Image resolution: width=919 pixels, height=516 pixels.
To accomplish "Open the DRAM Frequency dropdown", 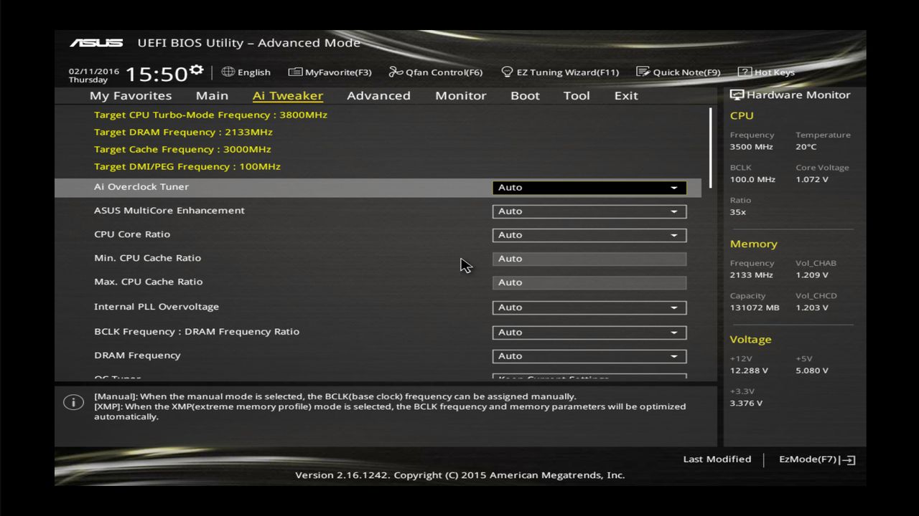I will coord(589,356).
